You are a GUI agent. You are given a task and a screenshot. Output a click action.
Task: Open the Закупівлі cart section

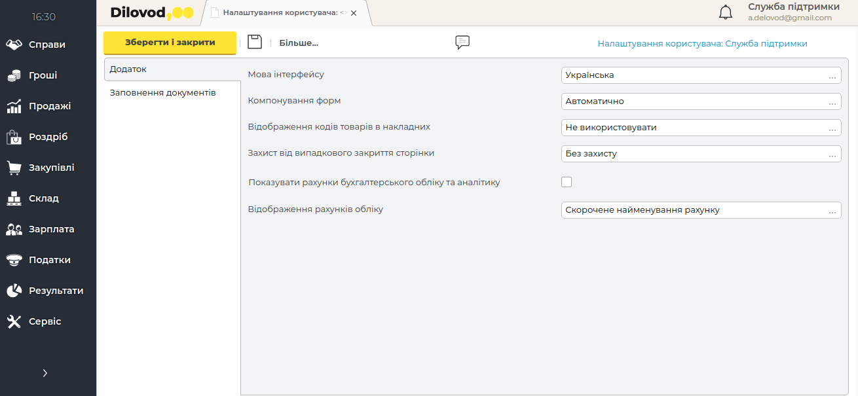51,168
